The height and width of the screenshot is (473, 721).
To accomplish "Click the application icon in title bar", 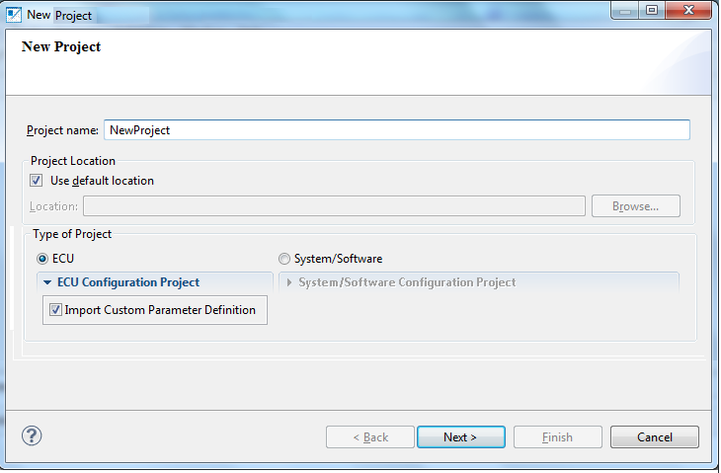I will click(14, 15).
